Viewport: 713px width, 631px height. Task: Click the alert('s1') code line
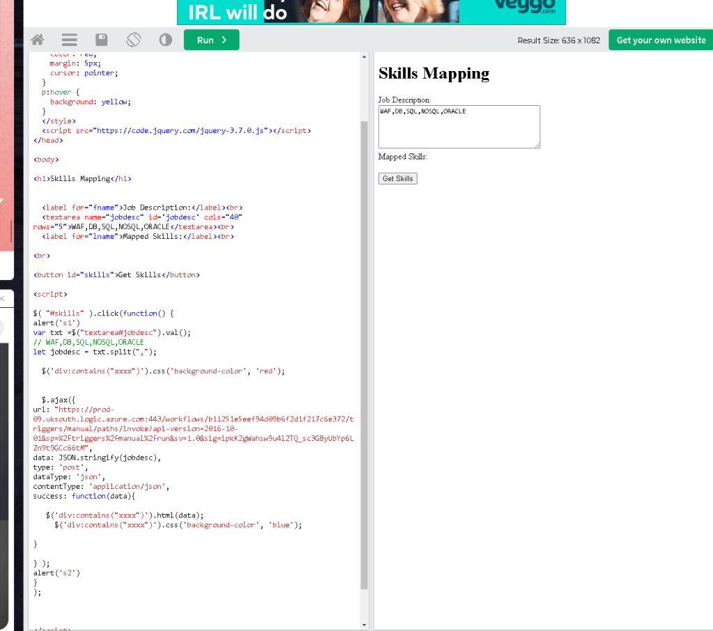tap(56, 323)
